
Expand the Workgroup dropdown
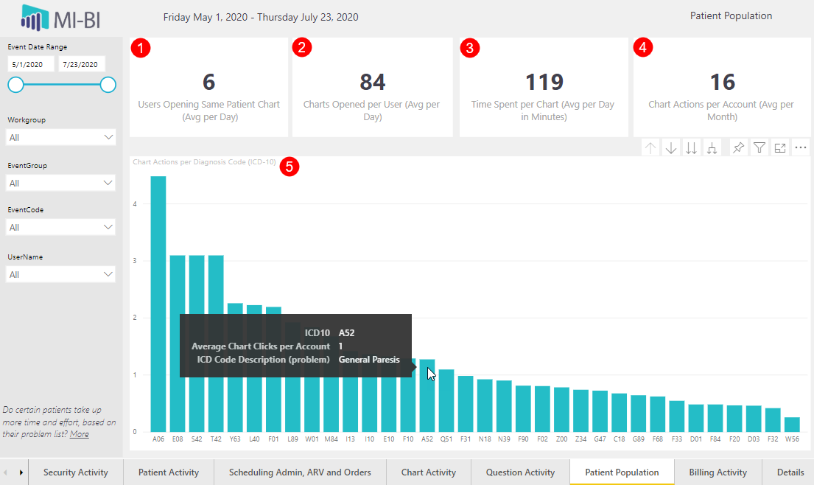(61, 138)
